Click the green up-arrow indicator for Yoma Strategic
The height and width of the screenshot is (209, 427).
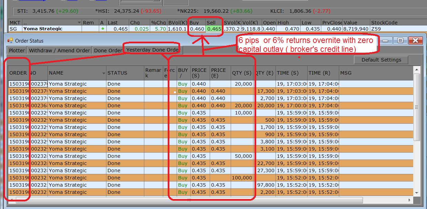pos(103,29)
